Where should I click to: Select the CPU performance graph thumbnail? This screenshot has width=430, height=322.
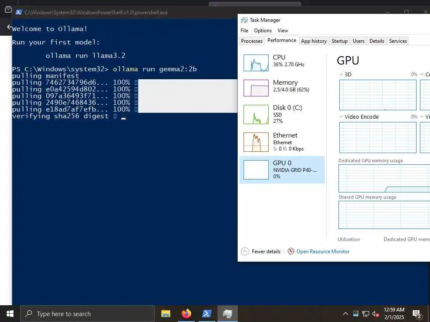click(256, 63)
